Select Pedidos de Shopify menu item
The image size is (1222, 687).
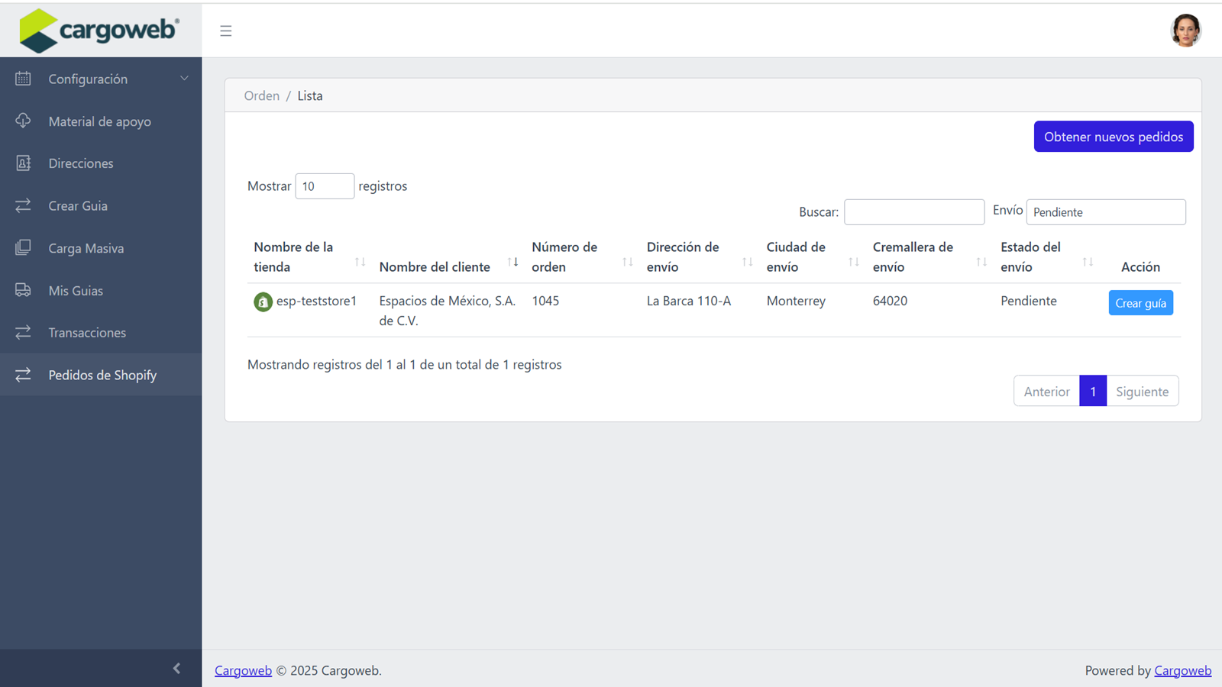101,375
